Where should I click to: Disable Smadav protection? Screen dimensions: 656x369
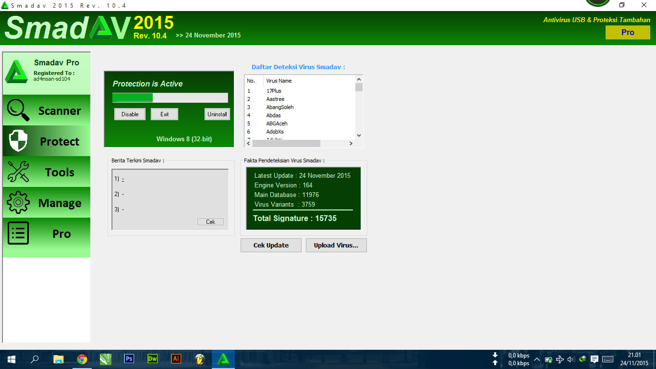point(130,114)
